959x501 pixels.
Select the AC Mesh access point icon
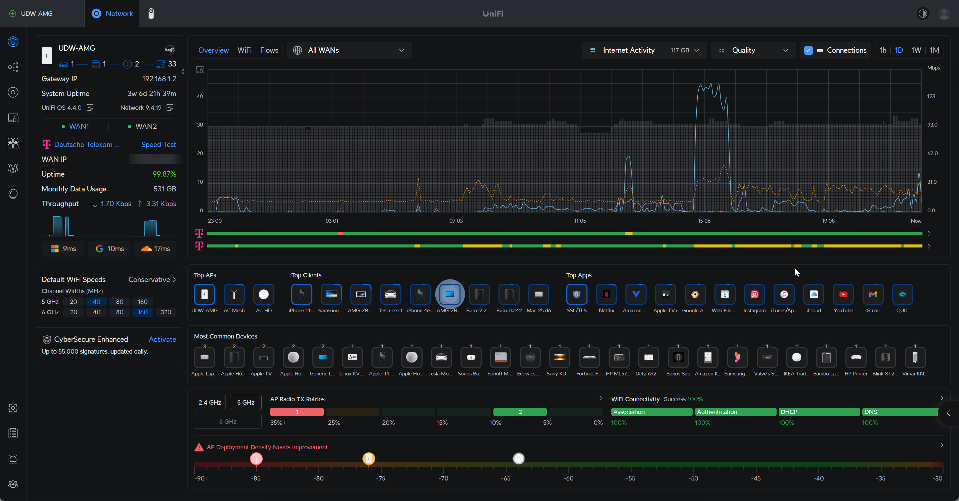click(234, 294)
